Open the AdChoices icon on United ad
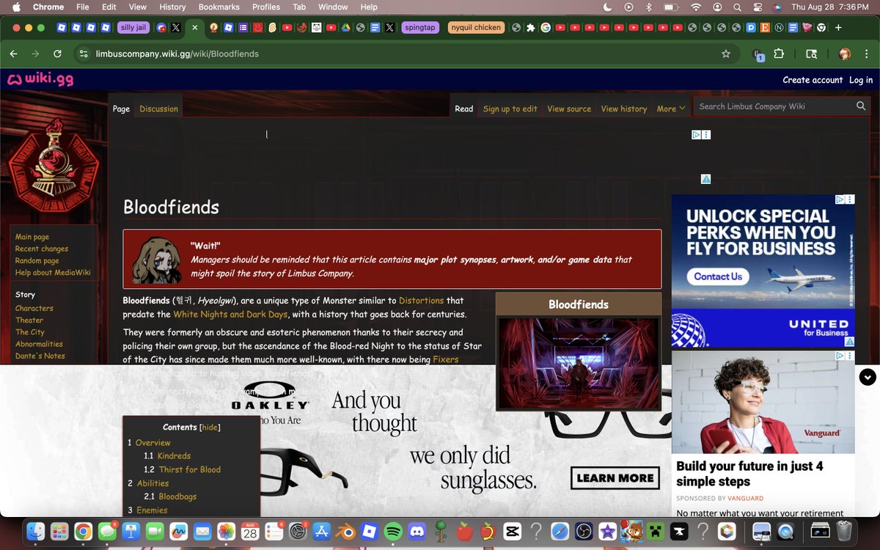Screen dimensions: 880x550 (x=841, y=199)
